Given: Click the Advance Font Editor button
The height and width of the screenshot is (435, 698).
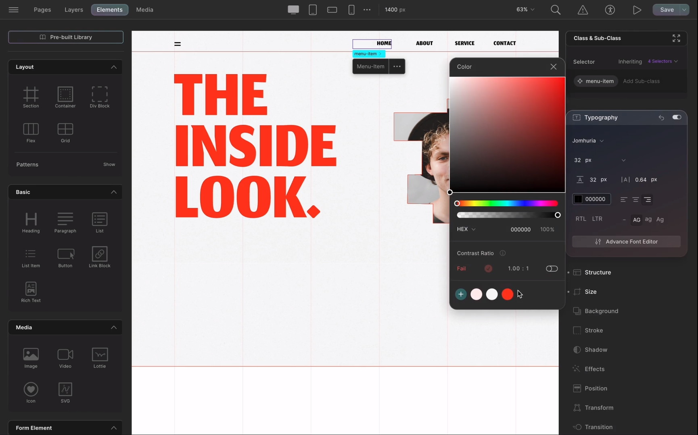Looking at the screenshot, I should pyautogui.click(x=626, y=242).
